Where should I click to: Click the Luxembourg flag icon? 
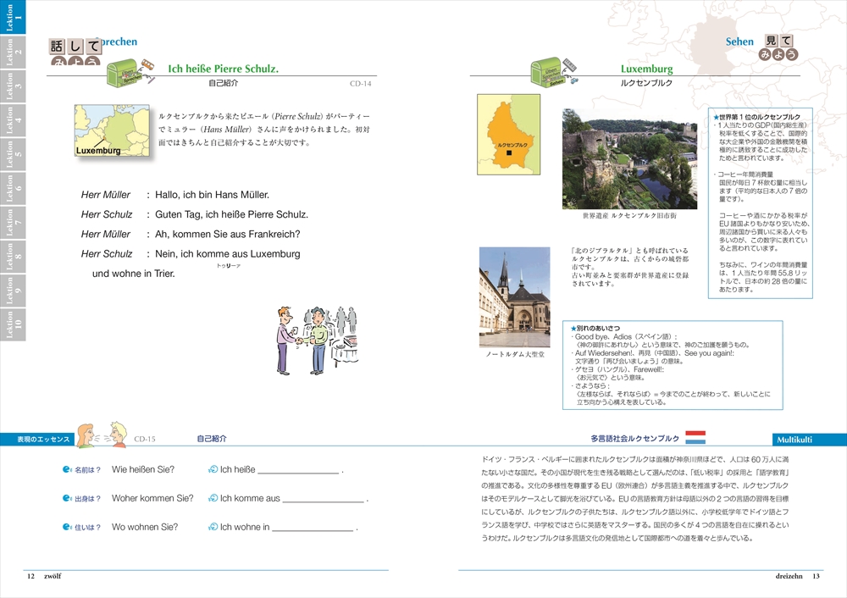695,438
